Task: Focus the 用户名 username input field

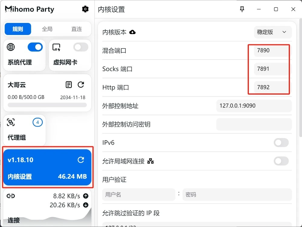Action: [139, 195]
